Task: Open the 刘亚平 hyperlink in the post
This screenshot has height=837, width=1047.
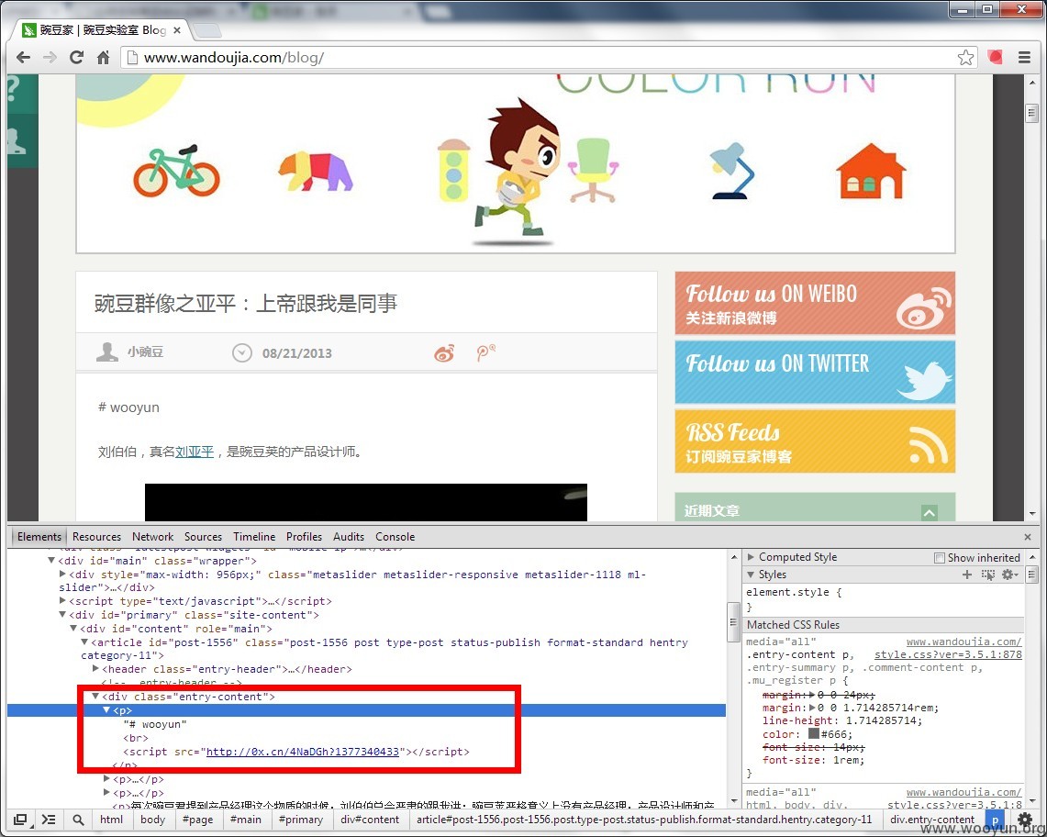Action: pos(195,452)
